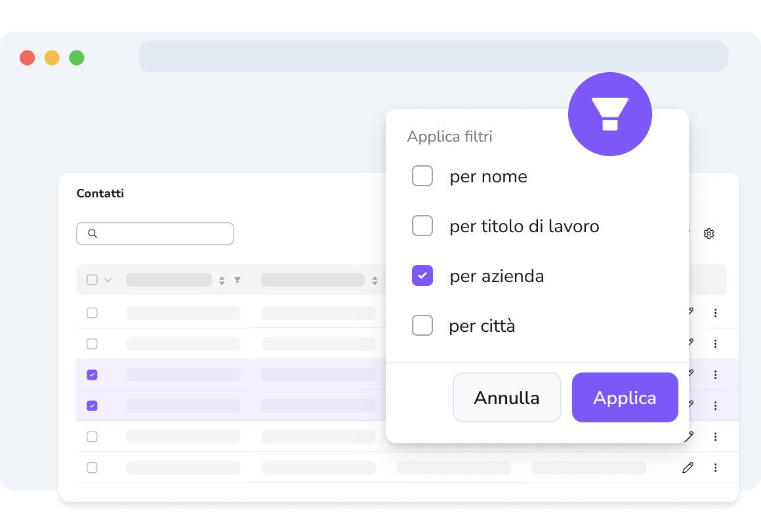Open table settings gear icon
This screenshot has height=522, width=761.
709,233
